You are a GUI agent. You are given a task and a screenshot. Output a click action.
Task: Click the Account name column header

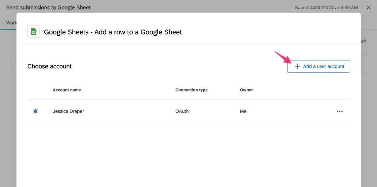(x=67, y=90)
